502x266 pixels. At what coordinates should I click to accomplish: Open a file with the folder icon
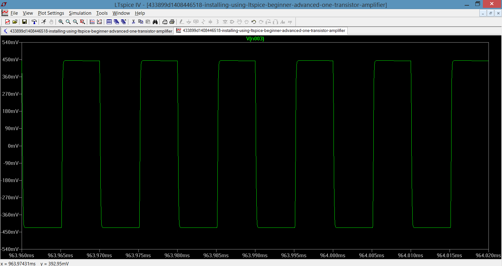pos(15,22)
